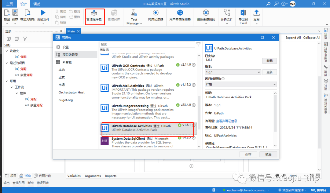Open the runtime rule 严格 dropdown
Viewport: 330px width, 193px height.
tap(241, 84)
